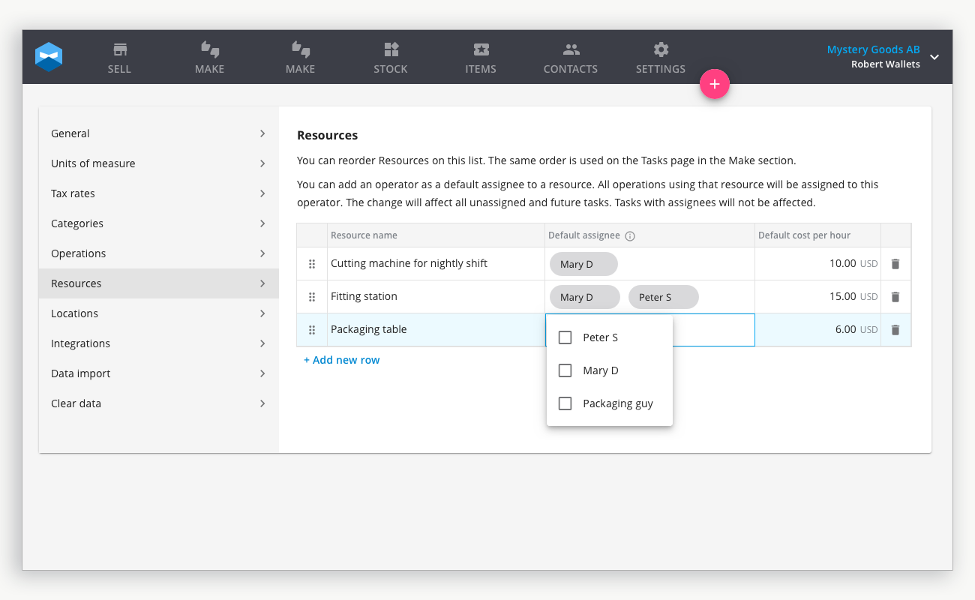Click the chevron next to Integrations
The width and height of the screenshot is (975, 600).
point(262,343)
